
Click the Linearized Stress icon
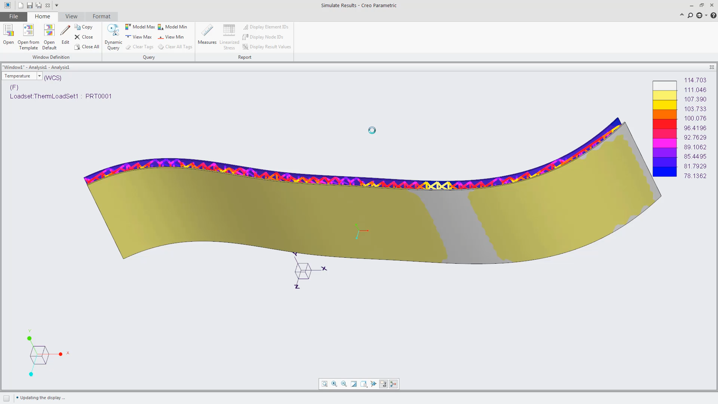pyautogui.click(x=229, y=34)
